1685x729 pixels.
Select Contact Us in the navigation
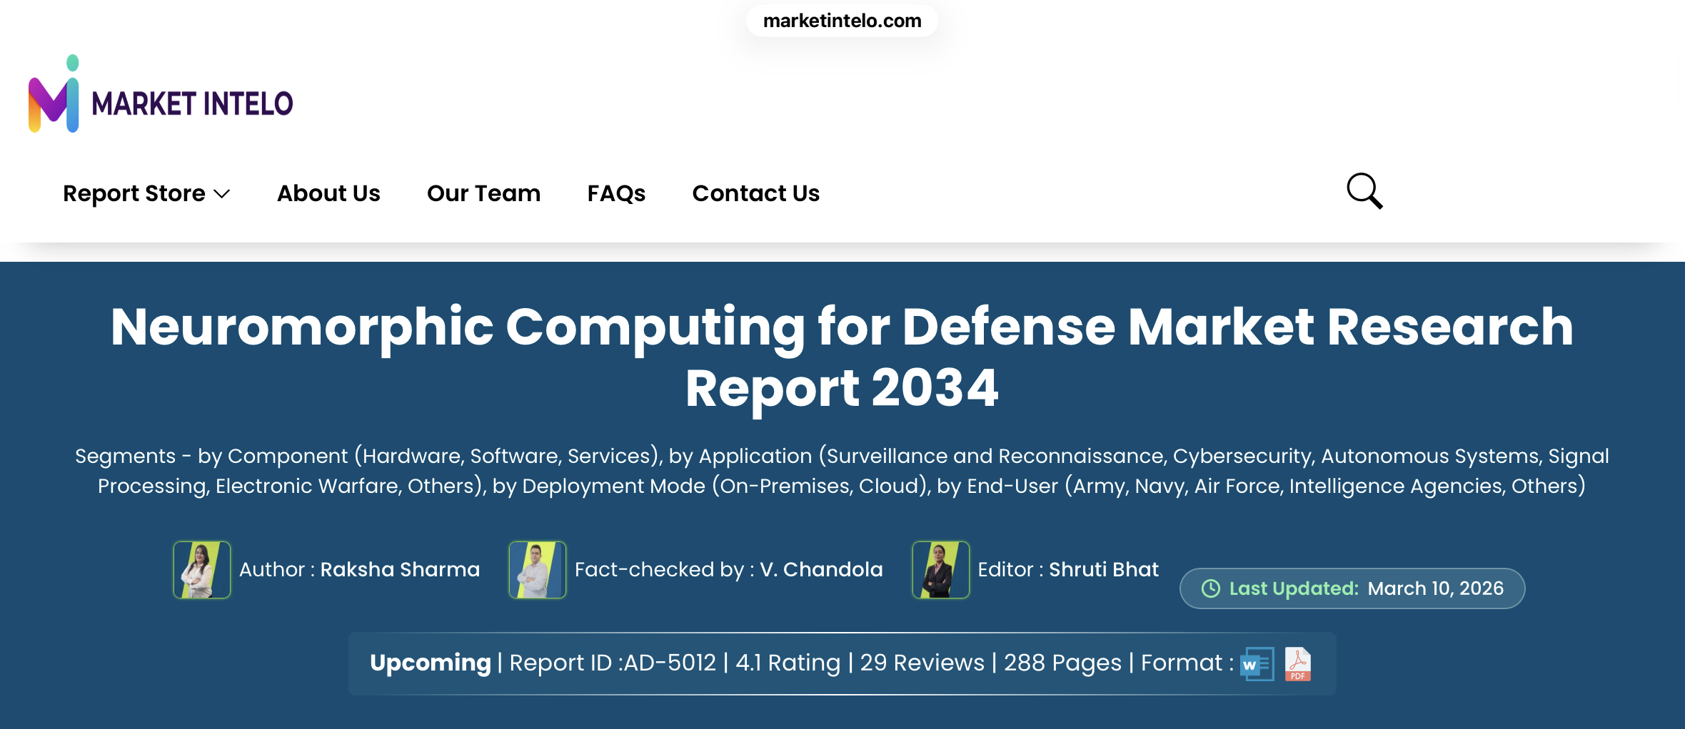pyautogui.click(x=755, y=193)
